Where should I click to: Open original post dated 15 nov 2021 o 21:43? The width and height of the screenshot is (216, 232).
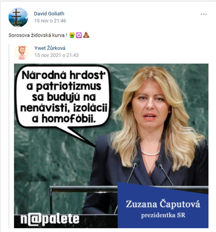57,55
